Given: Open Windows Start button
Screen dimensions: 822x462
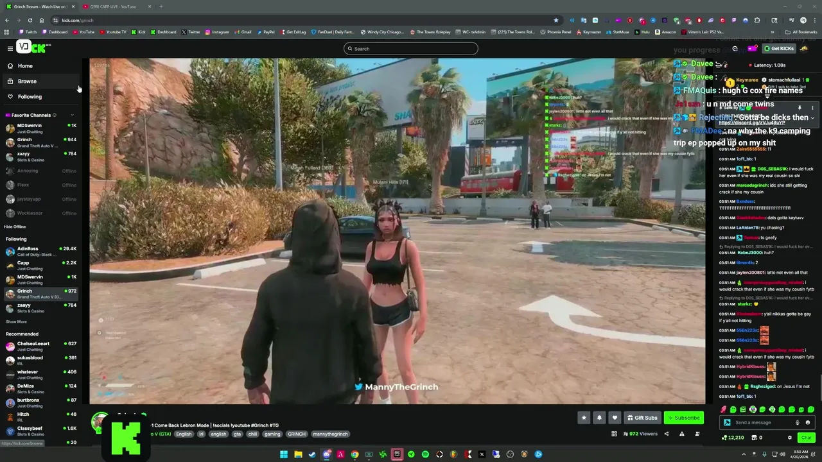Looking at the screenshot, I should (x=284, y=454).
